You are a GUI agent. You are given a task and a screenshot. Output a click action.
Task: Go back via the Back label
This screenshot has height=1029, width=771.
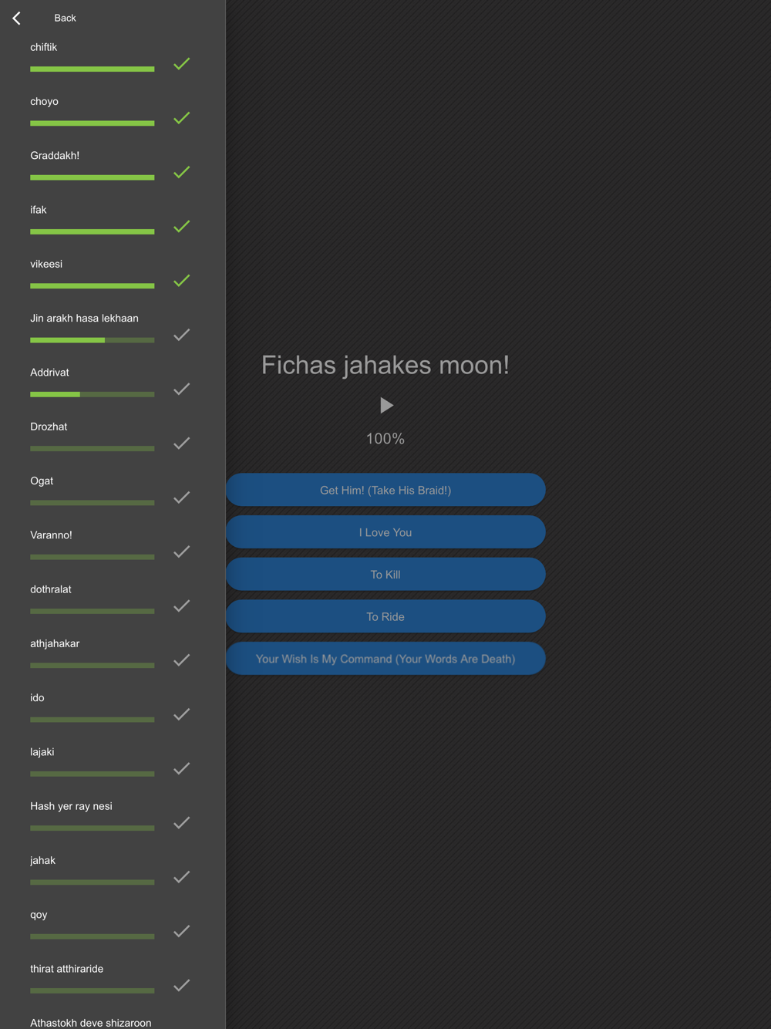coord(65,18)
